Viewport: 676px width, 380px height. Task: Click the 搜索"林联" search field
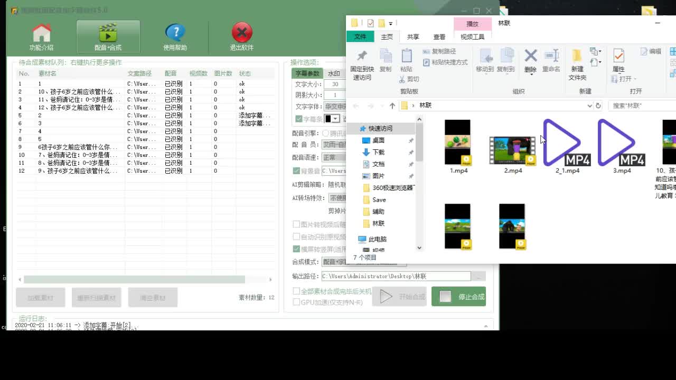(x=642, y=106)
